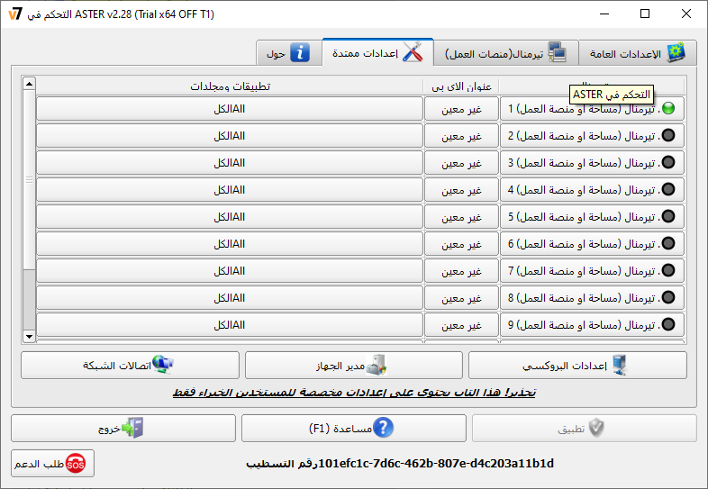708x489 pixels.
Task: Click the dark status indicator of terminal 2
Action: (668, 135)
